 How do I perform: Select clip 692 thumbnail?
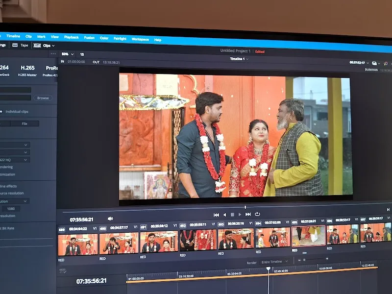click(x=198, y=240)
